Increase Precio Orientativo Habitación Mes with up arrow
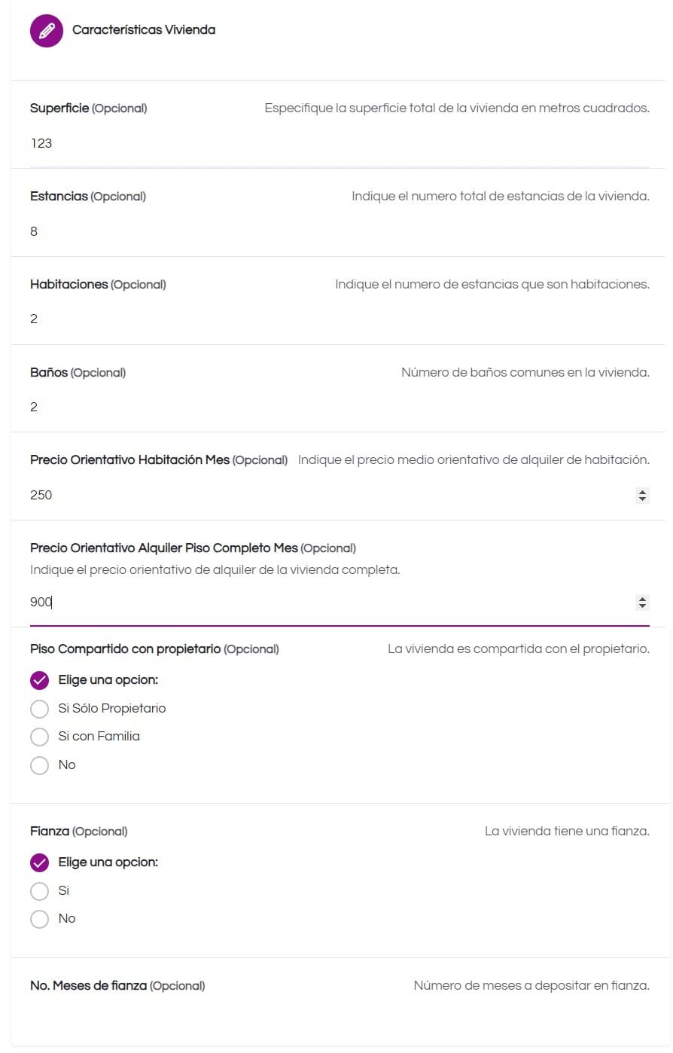673x1053 pixels. click(x=642, y=492)
